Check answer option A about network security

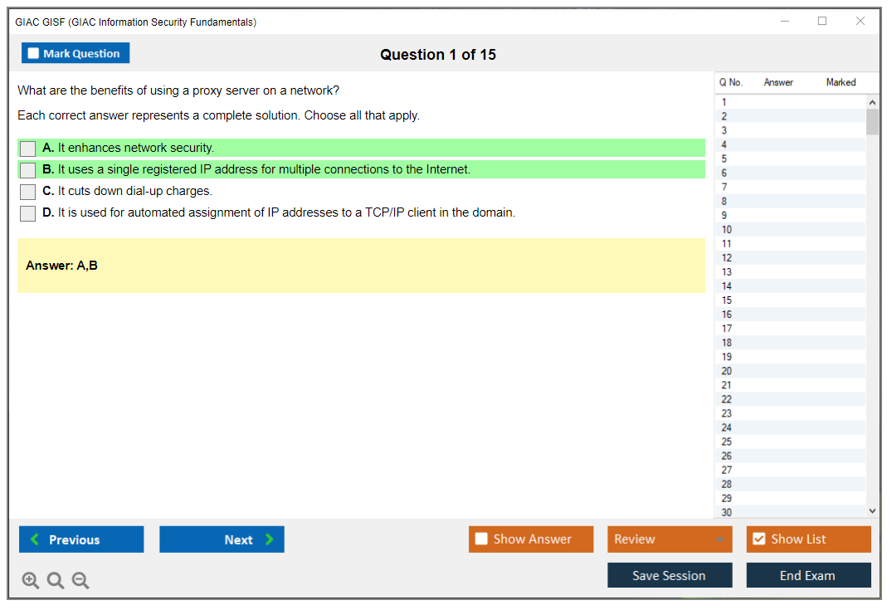click(27, 149)
